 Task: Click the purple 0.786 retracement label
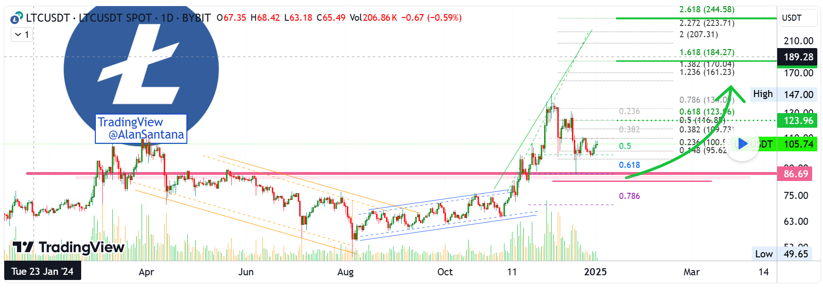[x=630, y=196]
